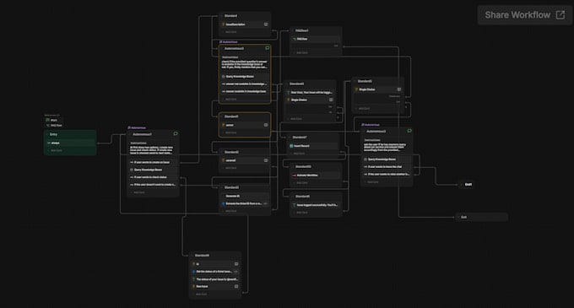574x308 pixels.
Task: Click the variable icon on Raw Input card
Action: tap(236, 286)
